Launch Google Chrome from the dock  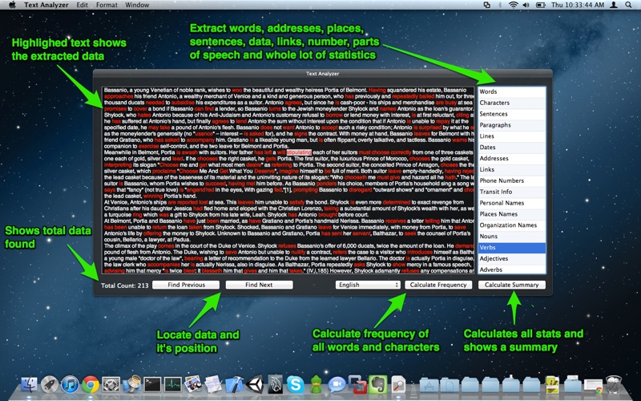pyautogui.click(x=91, y=384)
